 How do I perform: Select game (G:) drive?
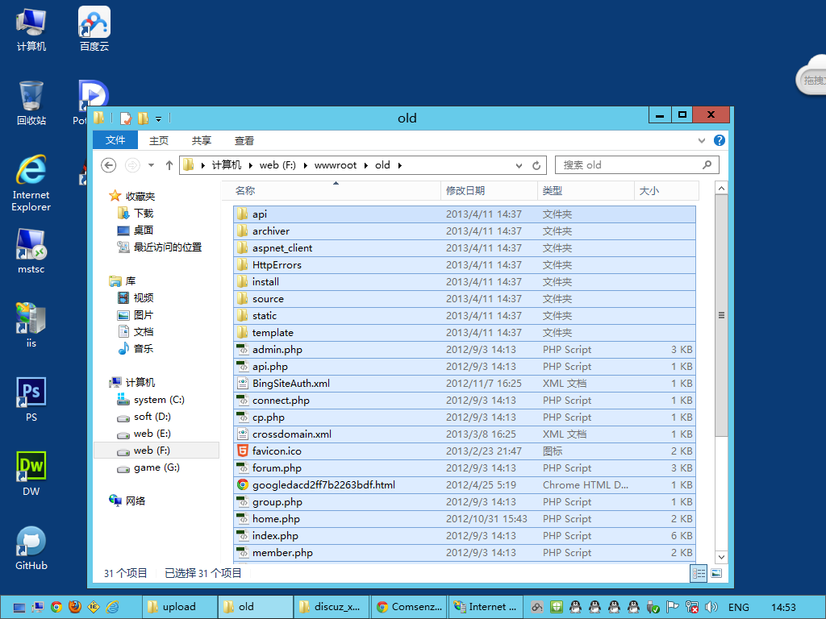click(x=148, y=467)
